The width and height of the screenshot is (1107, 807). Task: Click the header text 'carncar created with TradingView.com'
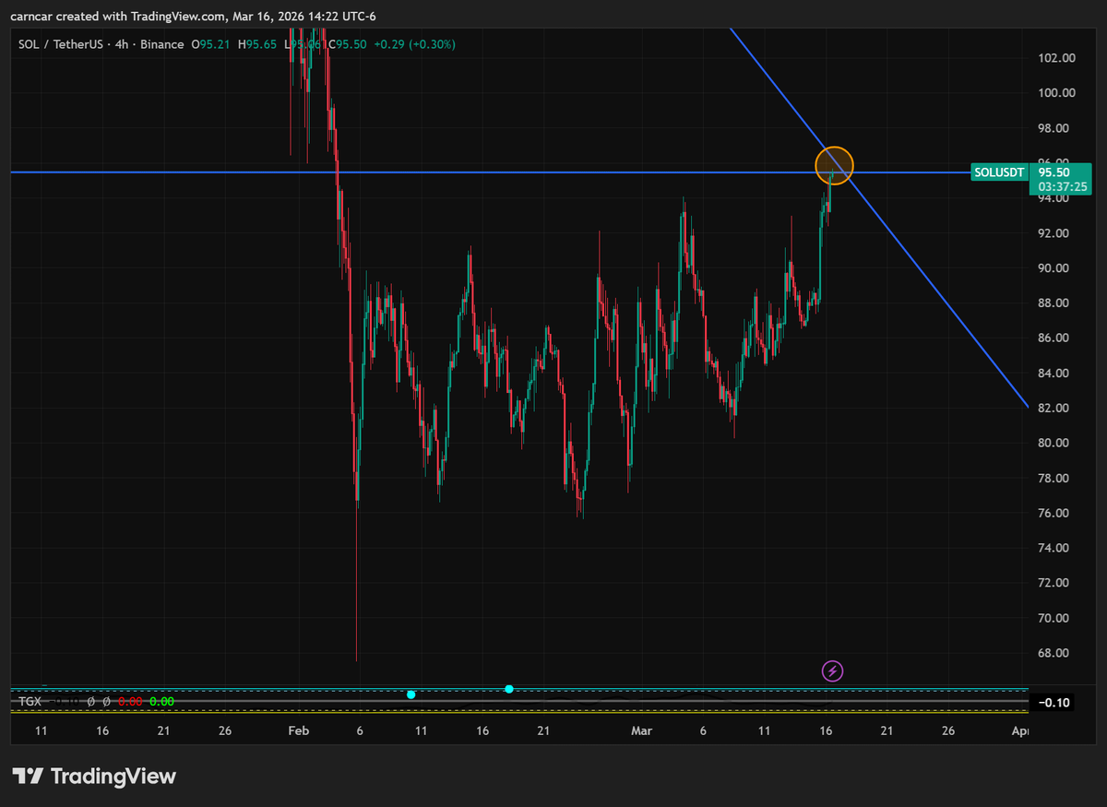[x=119, y=16]
